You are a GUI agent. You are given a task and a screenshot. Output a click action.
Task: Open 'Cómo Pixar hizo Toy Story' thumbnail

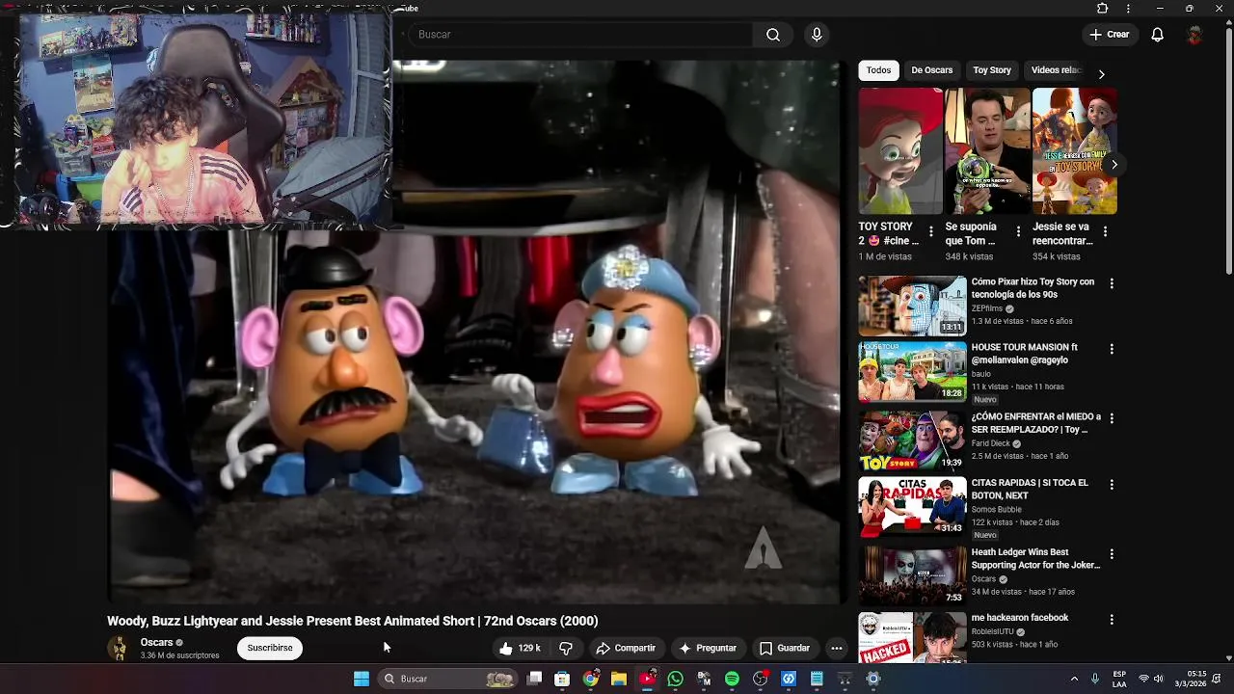click(x=912, y=306)
